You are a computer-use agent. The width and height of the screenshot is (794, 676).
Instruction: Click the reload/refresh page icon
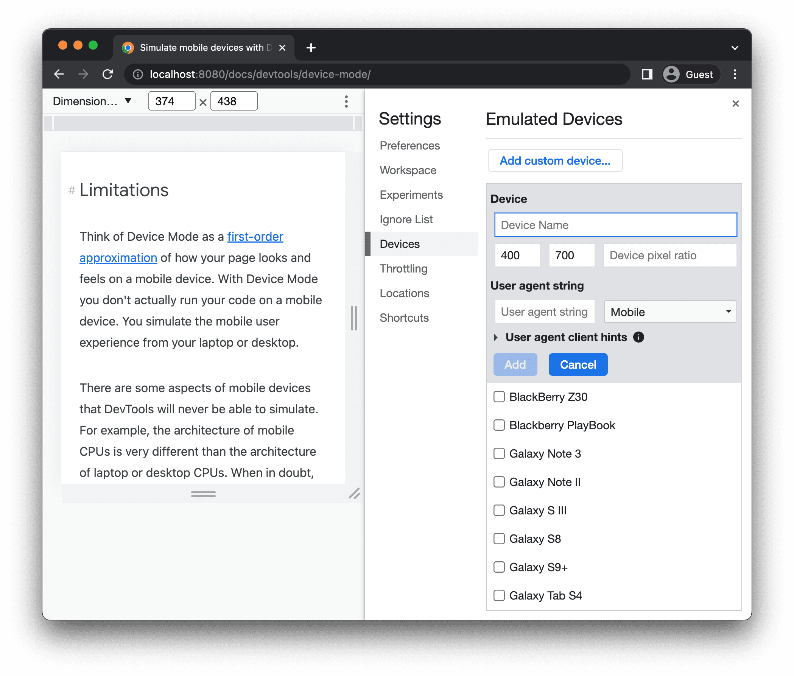click(107, 74)
